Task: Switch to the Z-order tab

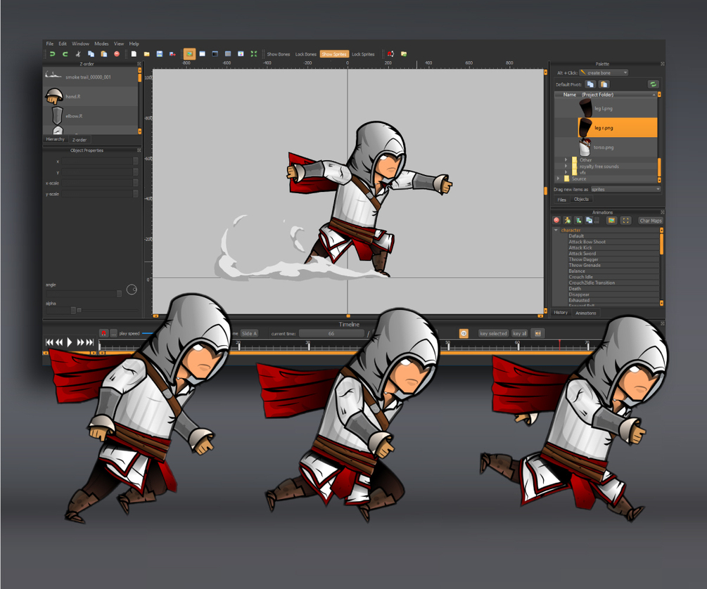Action: tap(79, 140)
